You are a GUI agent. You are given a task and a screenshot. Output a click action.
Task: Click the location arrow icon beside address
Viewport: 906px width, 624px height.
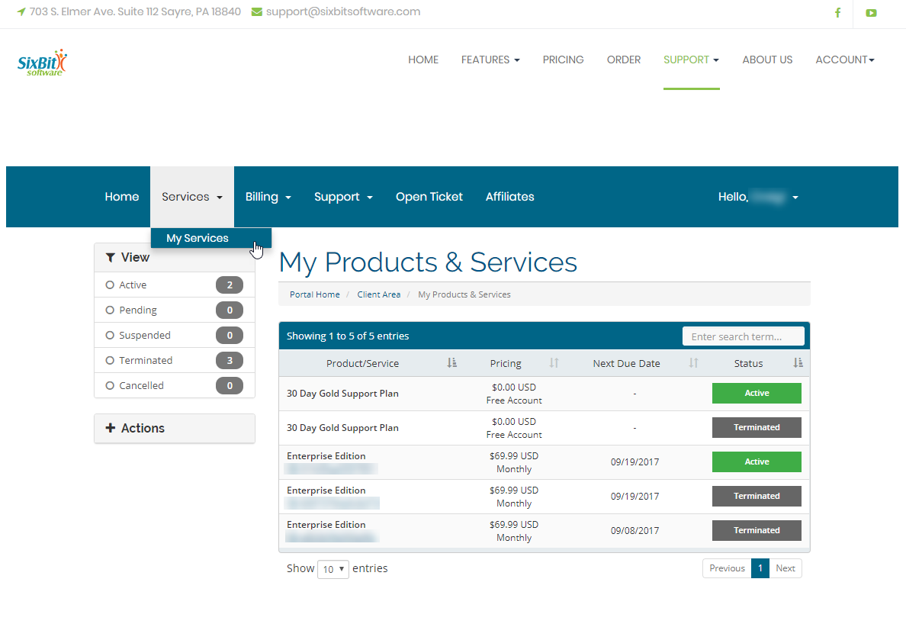click(x=21, y=11)
